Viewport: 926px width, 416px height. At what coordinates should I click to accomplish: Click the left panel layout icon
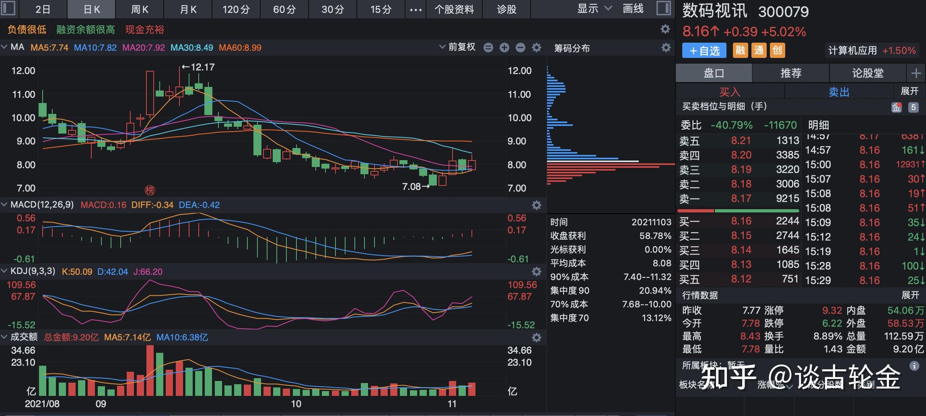coord(8,8)
